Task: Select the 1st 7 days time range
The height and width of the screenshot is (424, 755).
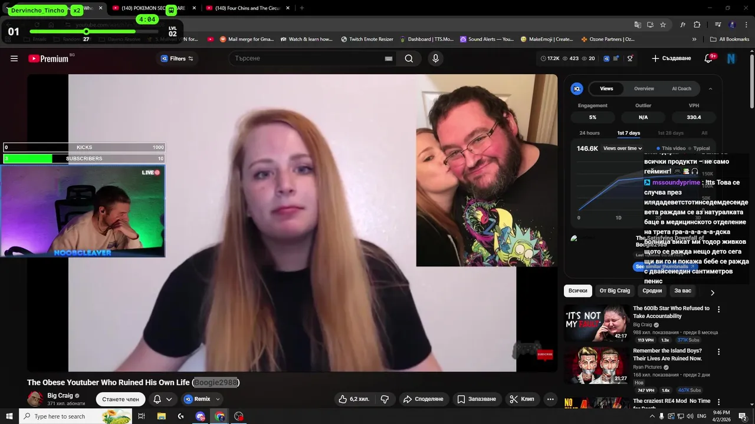Action: click(629, 133)
